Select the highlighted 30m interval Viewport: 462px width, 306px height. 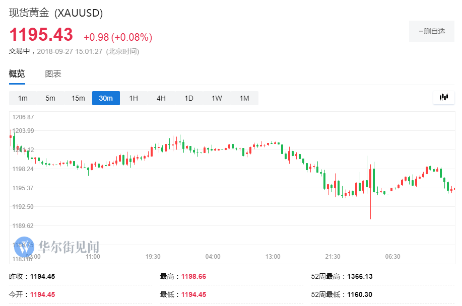[106, 98]
